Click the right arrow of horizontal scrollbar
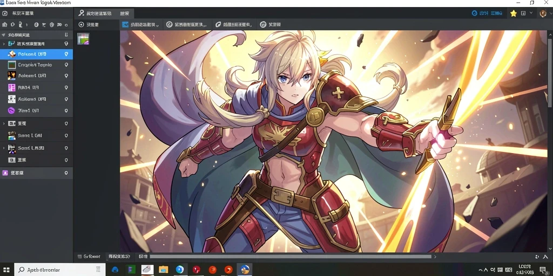 pyautogui.click(x=435, y=257)
